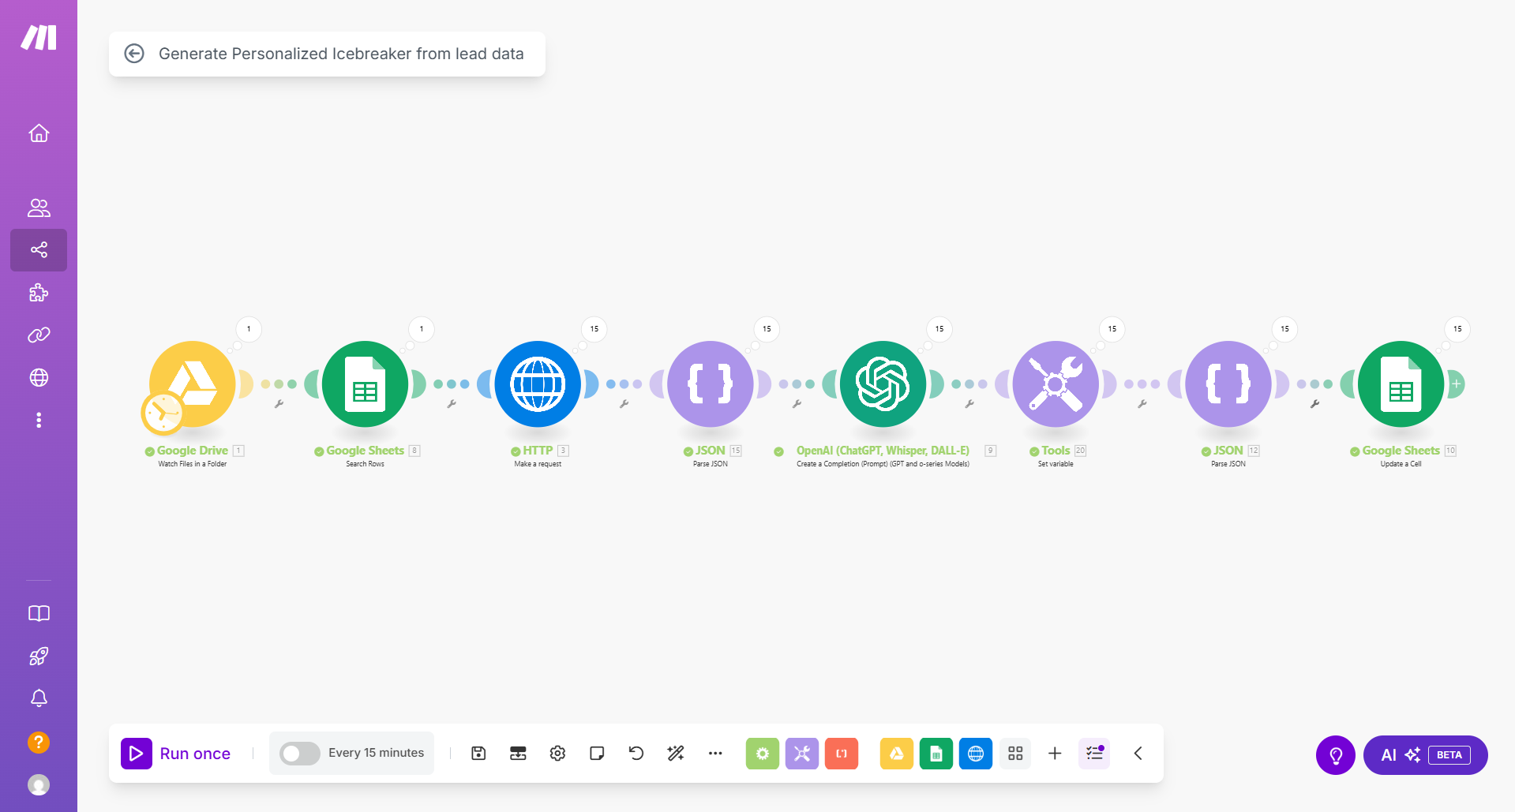Click the Auto-align modules icon
The image size is (1515, 812).
click(x=518, y=754)
